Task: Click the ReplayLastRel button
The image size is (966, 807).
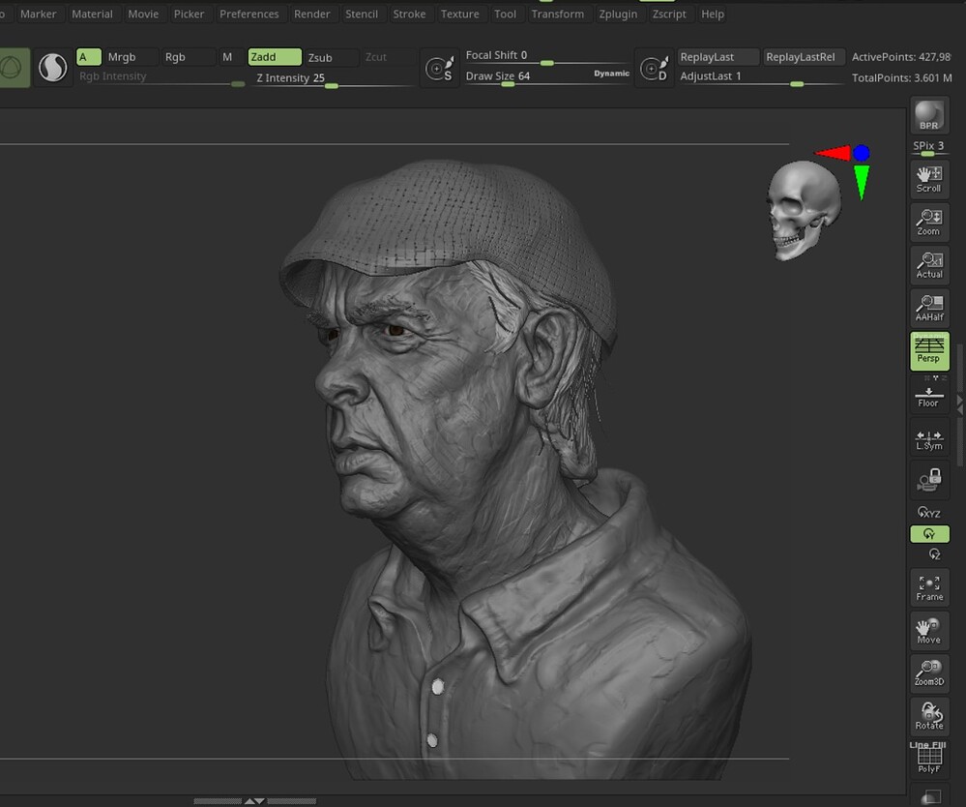Action: tap(804, 56)
